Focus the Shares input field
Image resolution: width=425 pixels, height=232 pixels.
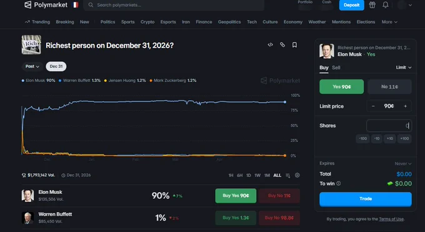point(389,126)
